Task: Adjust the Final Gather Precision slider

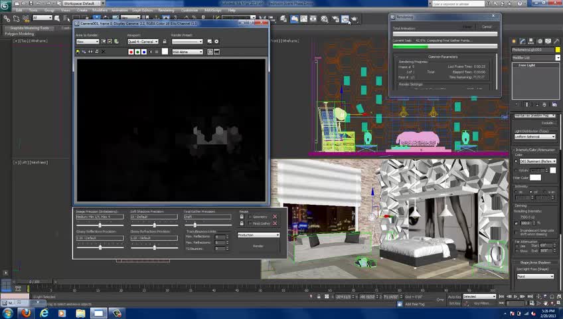Action: tap(195, 225)
